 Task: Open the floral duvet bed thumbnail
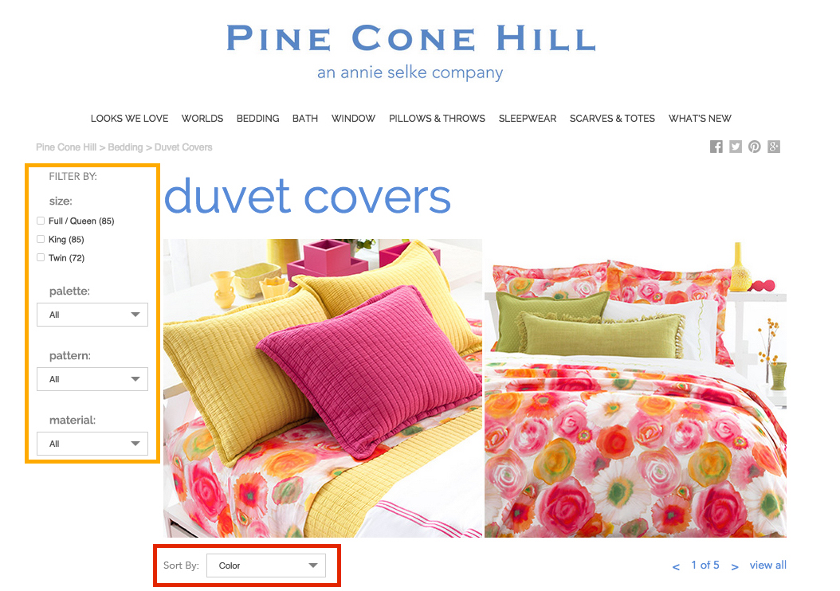pos(635,389)
